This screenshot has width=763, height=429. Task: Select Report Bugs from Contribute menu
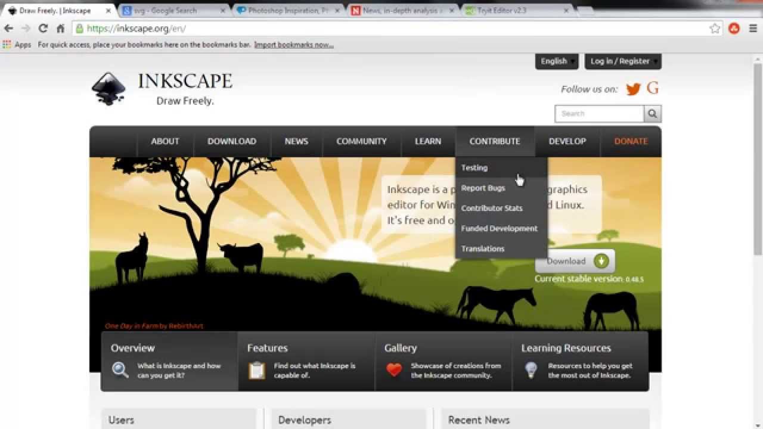coord(483,188)
